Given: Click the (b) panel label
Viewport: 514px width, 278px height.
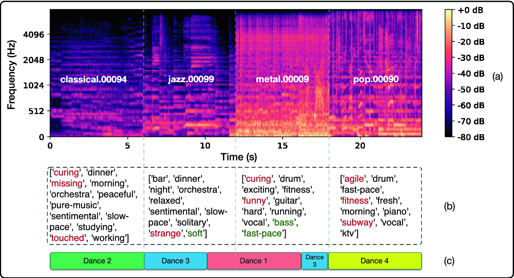Looking at the screenshot, I should 450,206.
